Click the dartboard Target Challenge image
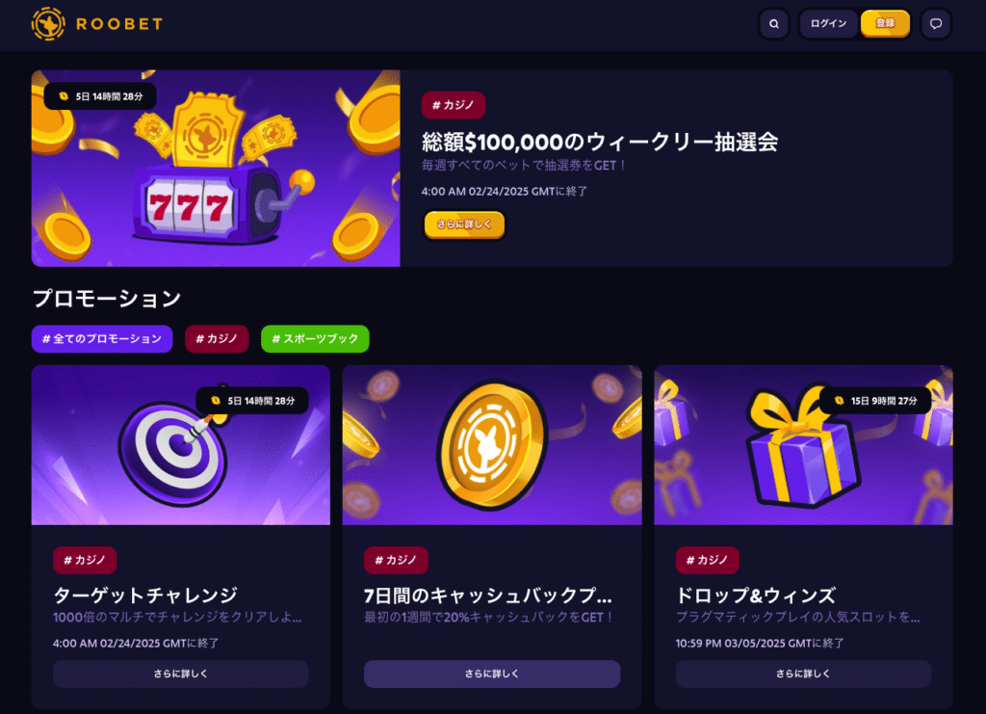The image size is (986, 714). [180, 445]
